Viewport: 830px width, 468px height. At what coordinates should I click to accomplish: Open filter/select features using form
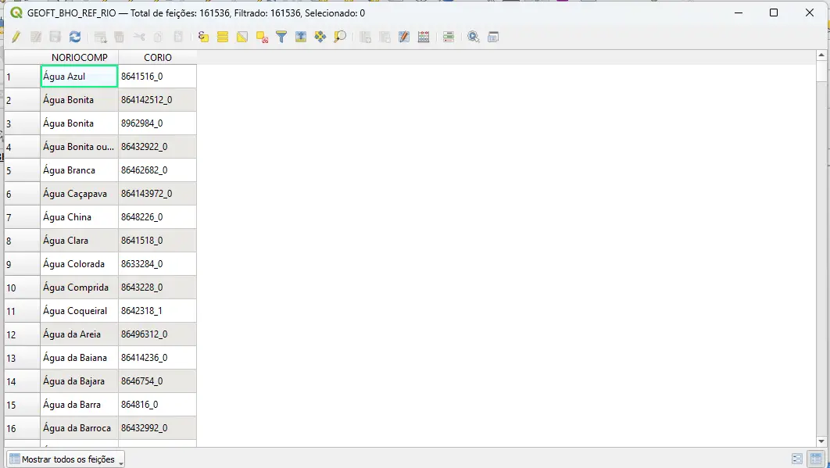(281, 37)
